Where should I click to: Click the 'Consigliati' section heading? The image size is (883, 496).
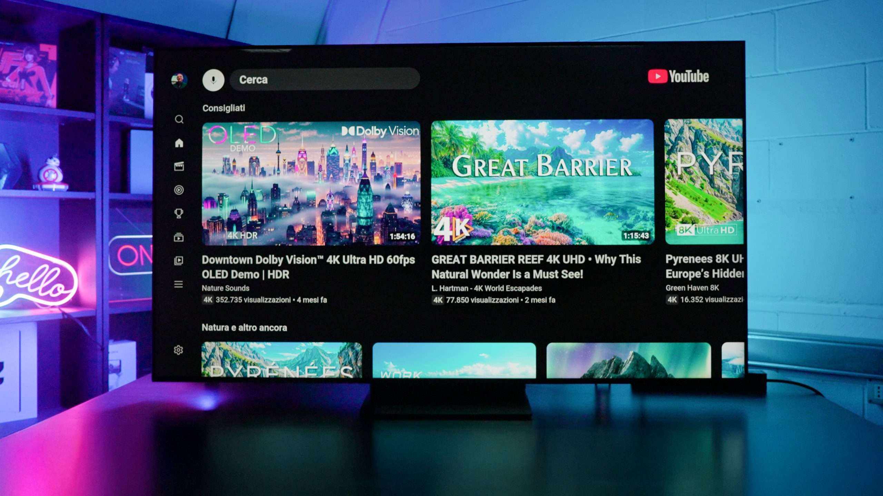[x=224, y=108]
